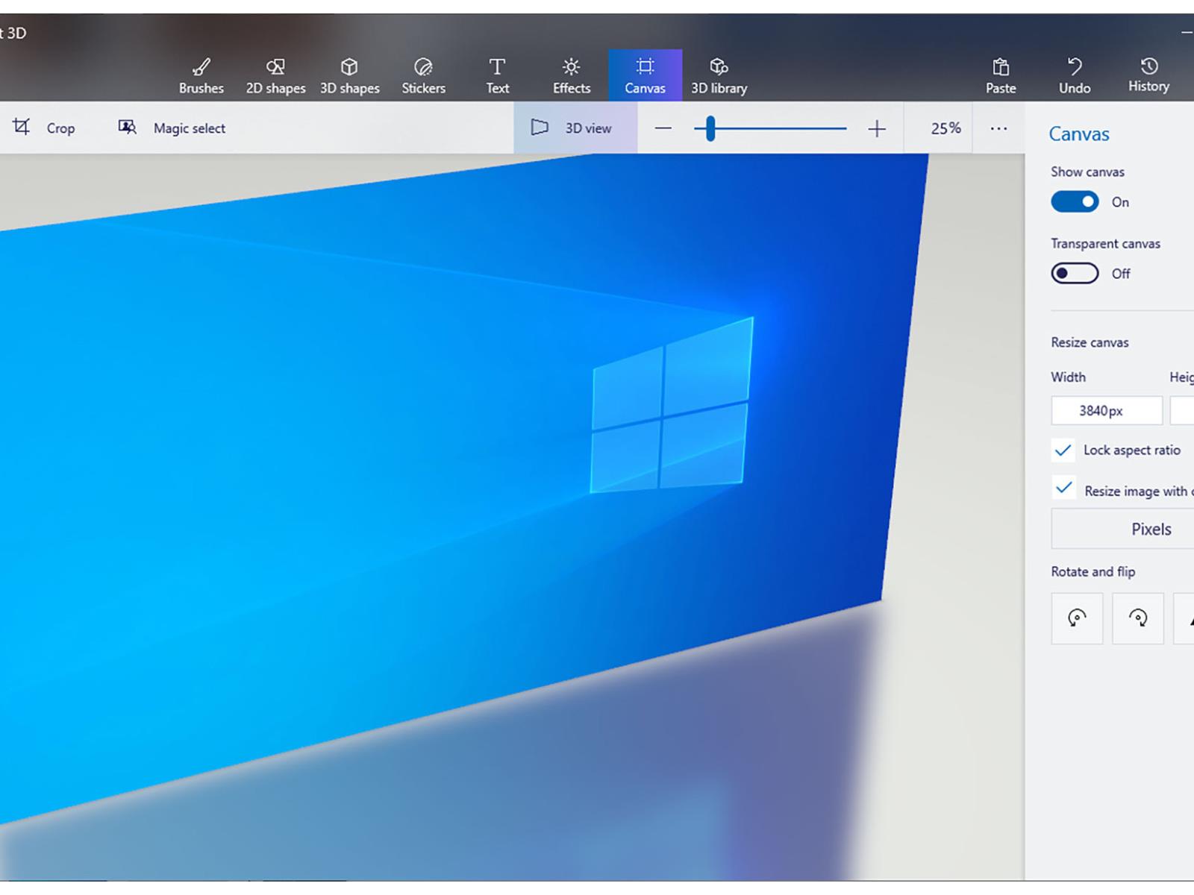
Task: Open the more options ellipsis menu
Action: [x=998, y=128]
